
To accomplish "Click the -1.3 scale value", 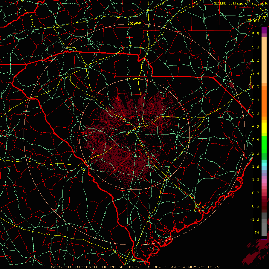I will coord(254,220).
